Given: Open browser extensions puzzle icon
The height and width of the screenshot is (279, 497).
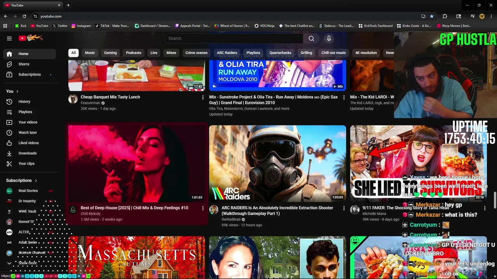Looking at the screenshot, I should pos(445,16).
